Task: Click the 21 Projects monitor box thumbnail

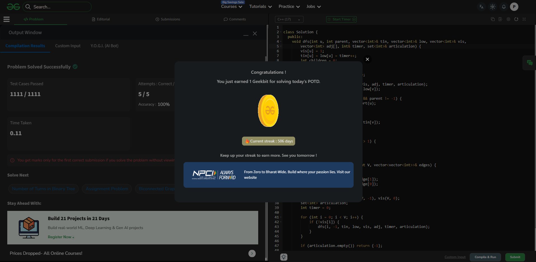Action: click(x=29, y=228)
